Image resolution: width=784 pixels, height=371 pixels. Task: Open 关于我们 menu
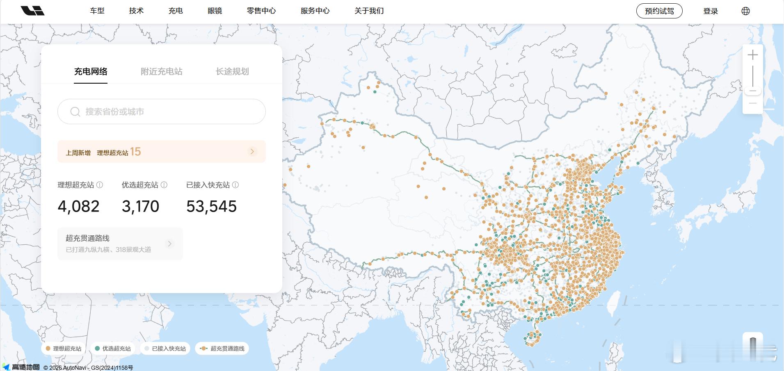click(x=369, y=11)
